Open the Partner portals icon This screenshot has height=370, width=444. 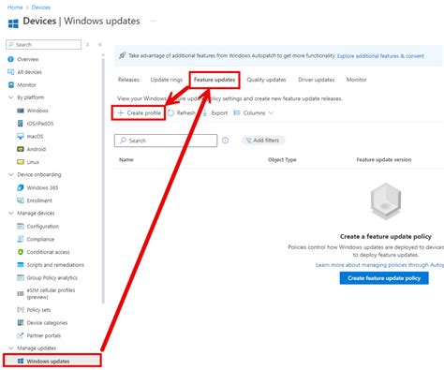click(21, 335)
